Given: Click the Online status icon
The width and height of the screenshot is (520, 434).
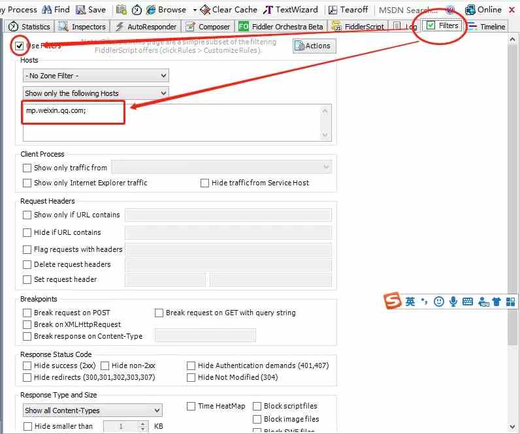Looking at the screenshot, I should click(470, 10).
